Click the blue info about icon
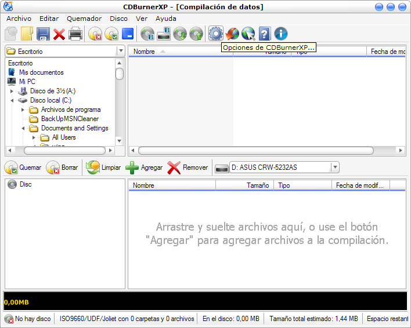The width and height of the screenshot is (411, 328). (281, 34)
